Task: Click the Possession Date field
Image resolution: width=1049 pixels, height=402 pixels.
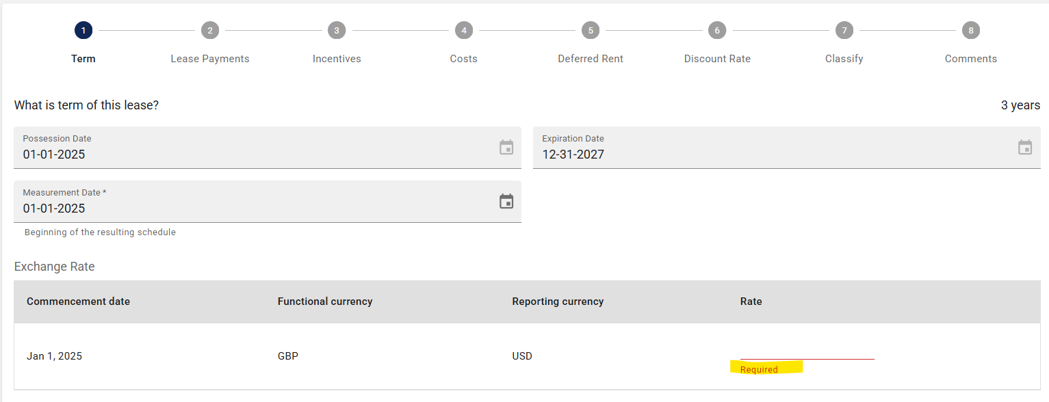Action: [x=268, y=148]
